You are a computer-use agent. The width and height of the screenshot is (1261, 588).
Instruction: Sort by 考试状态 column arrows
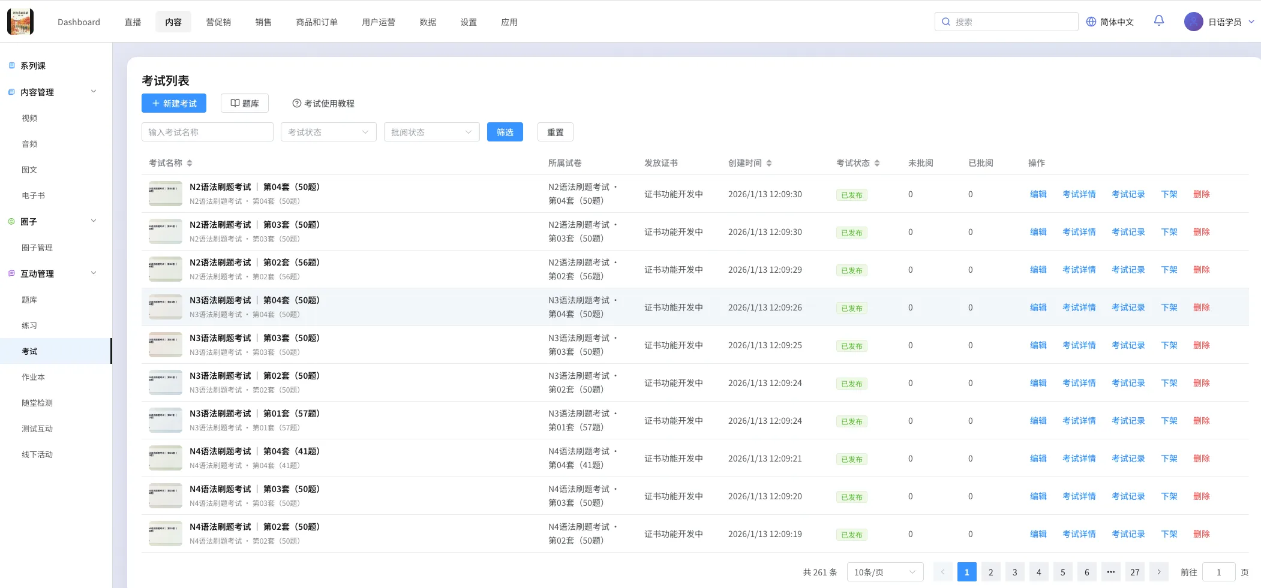(x=877, y=163)
